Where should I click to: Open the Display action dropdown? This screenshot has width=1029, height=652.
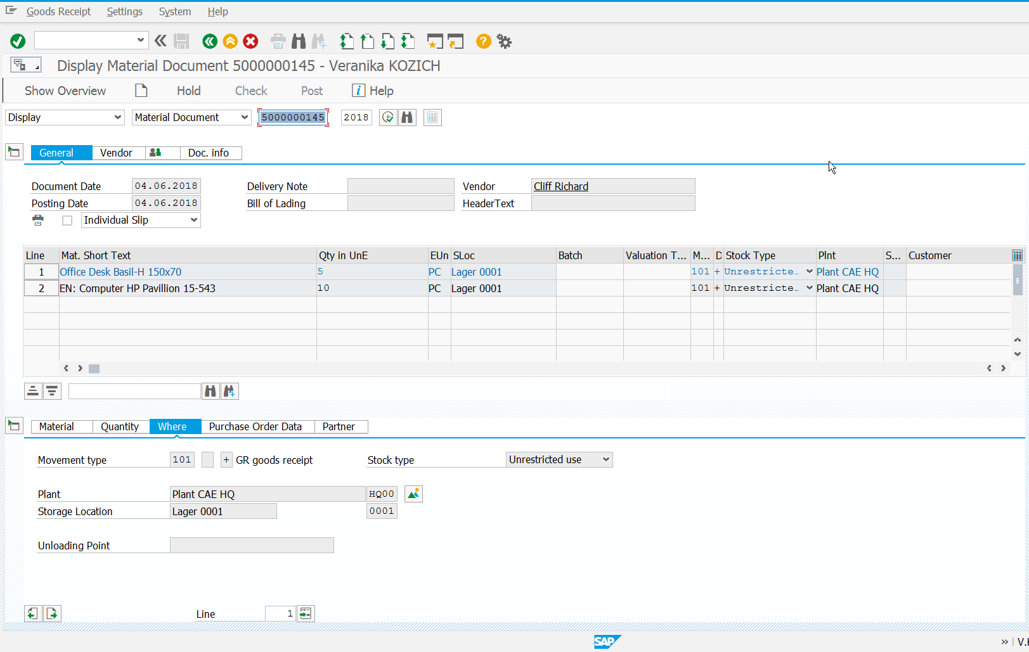point(65,117)
